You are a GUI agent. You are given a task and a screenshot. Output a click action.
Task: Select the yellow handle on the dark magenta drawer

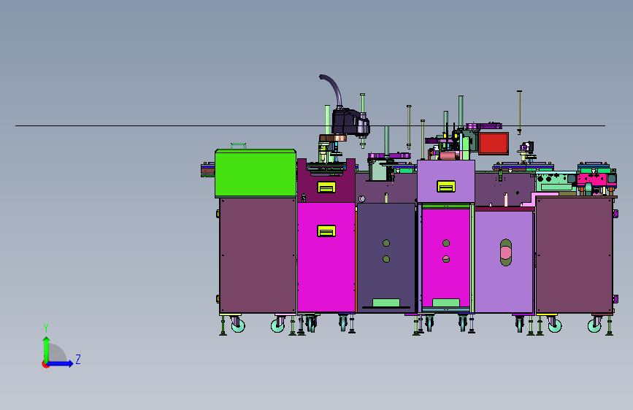[326, 187]
